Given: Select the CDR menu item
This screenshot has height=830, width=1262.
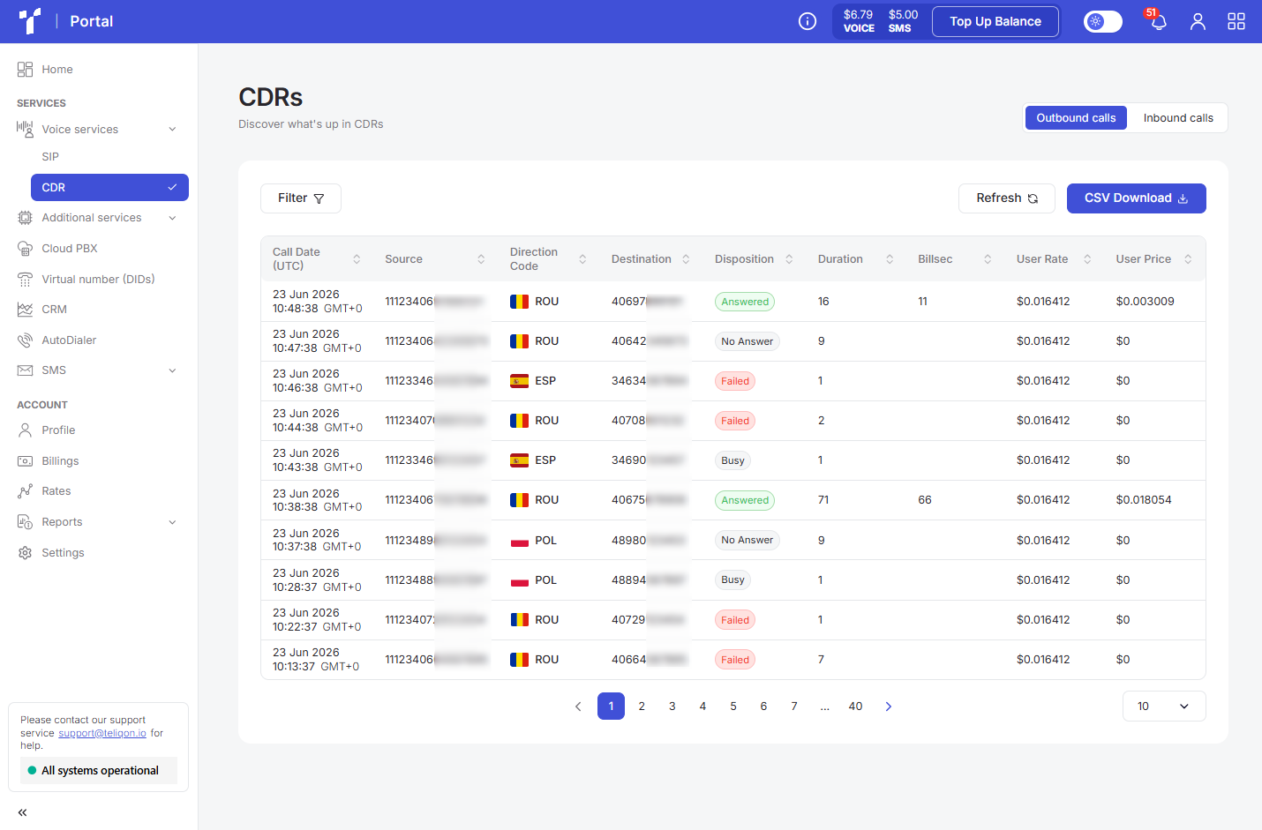Looking at the screenshot, I should 109,187.
